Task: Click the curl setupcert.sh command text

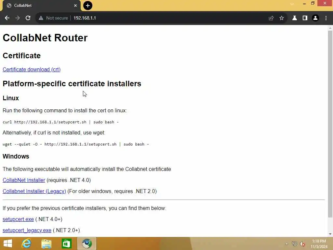Action: point(60,122)
